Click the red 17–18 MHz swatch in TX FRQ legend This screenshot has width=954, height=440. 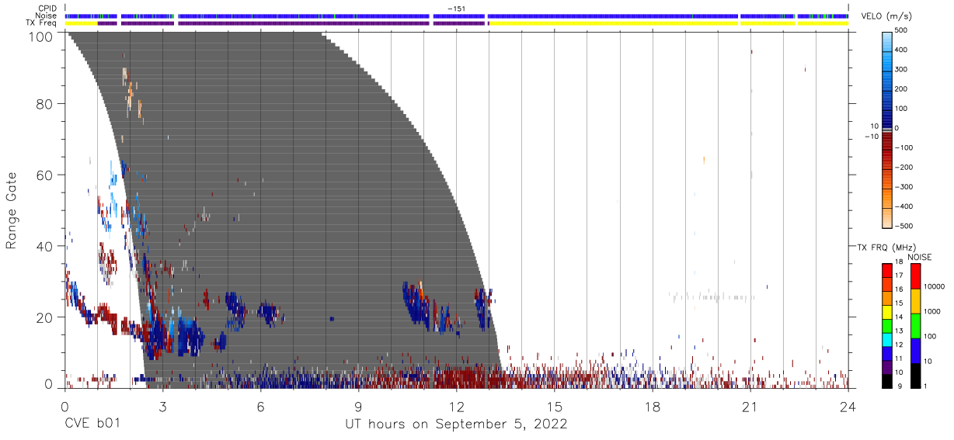[x=887, y=271]
